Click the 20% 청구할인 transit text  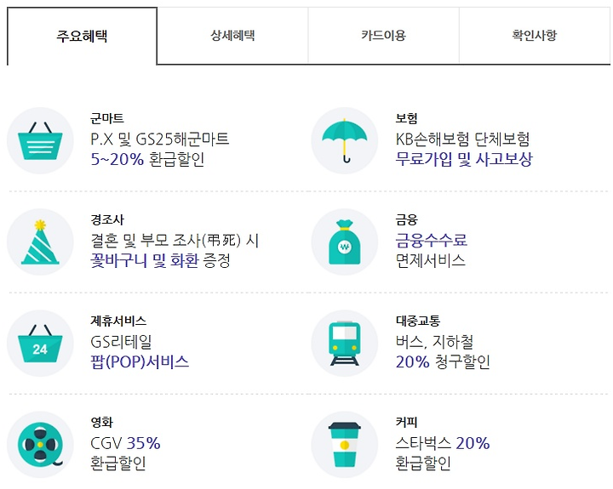443,361
